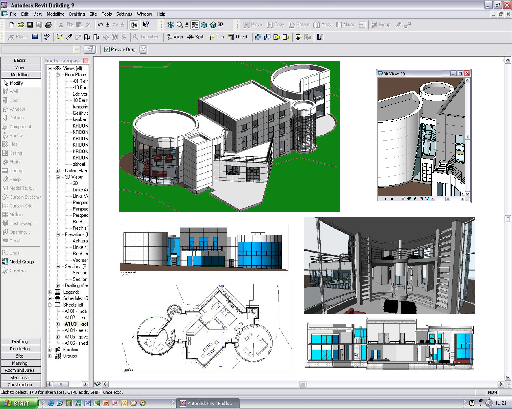This screenshot has width=512, height=409.
Task: Open the Drafting menu
Action: click(77, 14)
